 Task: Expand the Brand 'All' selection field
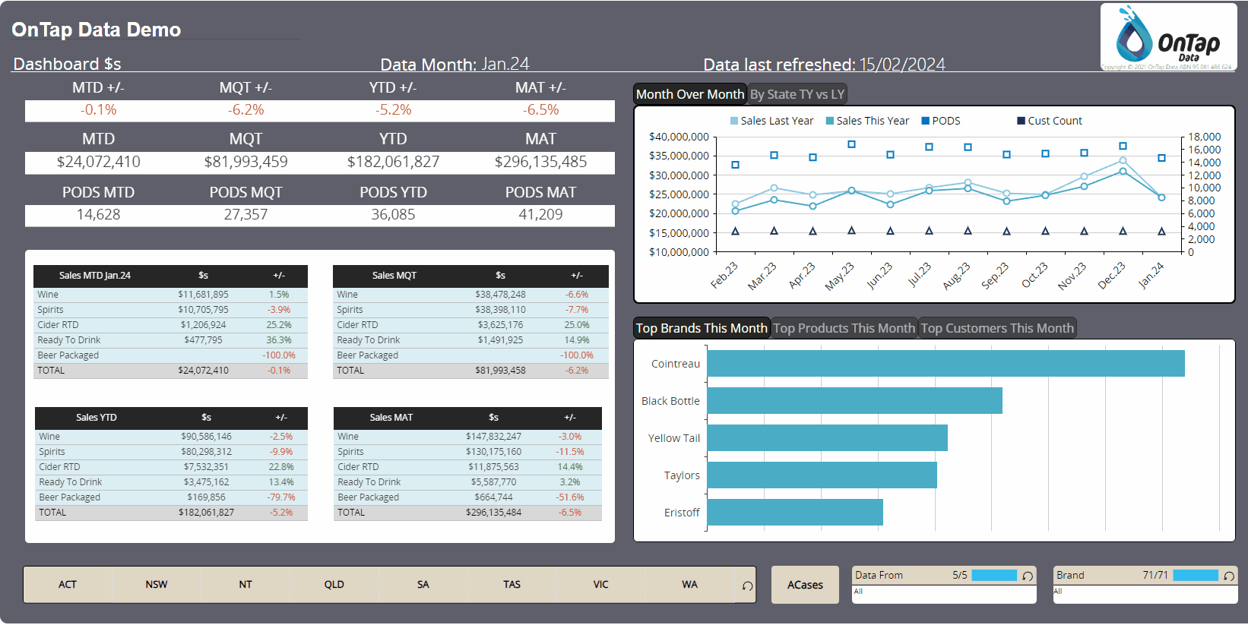click(x=1145, y=592)
